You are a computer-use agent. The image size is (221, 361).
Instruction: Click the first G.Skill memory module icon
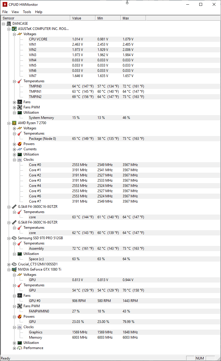14,207
